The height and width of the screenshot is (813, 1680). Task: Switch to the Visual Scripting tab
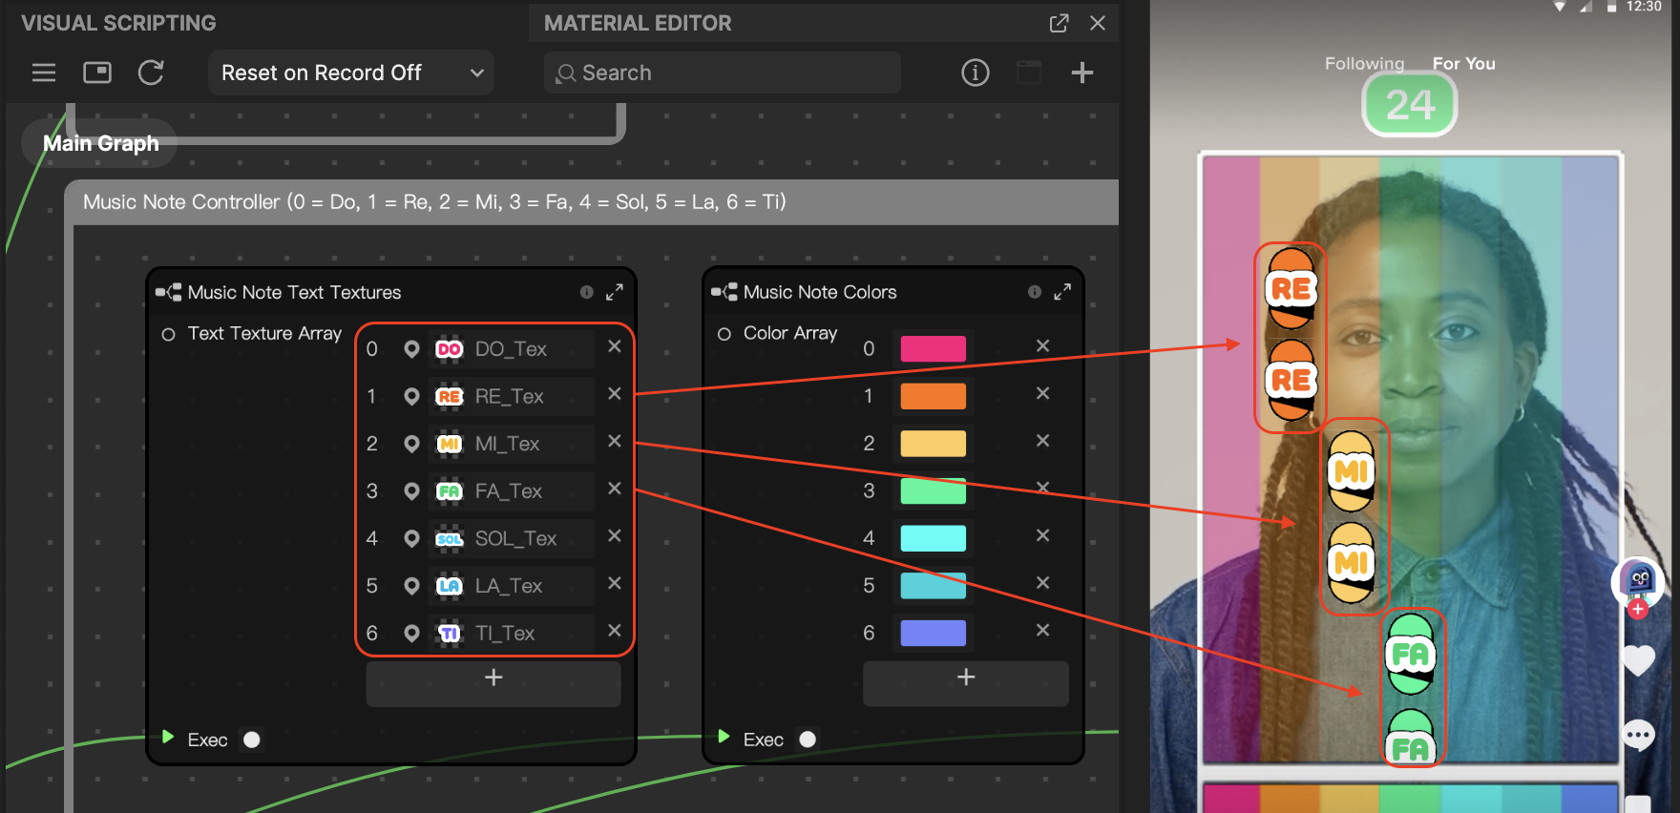[x=118, y=23]
